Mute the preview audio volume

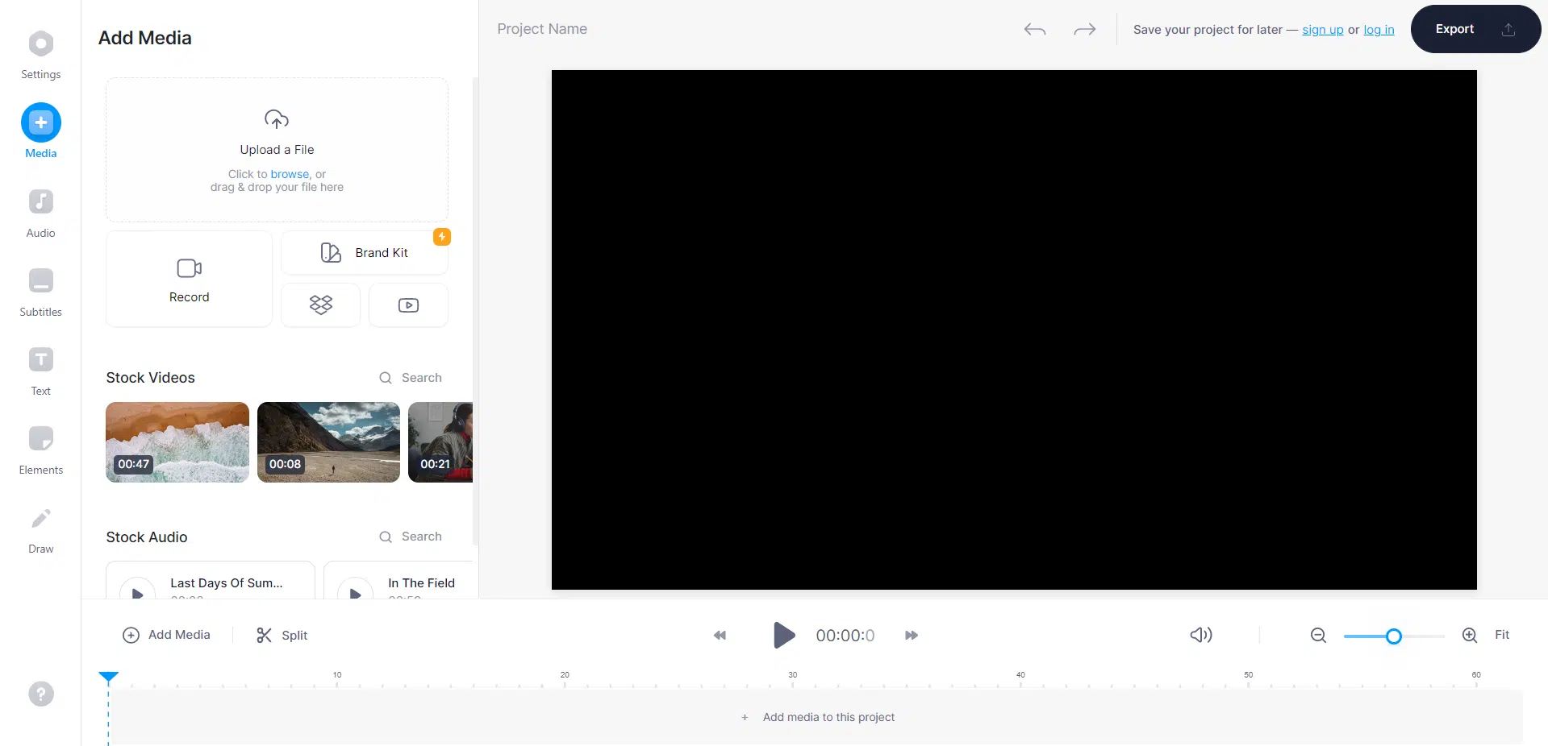click(1200, 635)
